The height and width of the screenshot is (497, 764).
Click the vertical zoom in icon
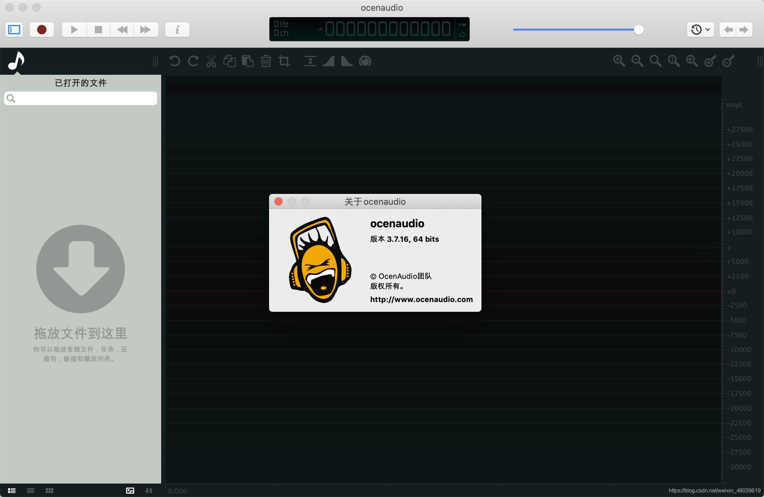click(x=710, y=61)
